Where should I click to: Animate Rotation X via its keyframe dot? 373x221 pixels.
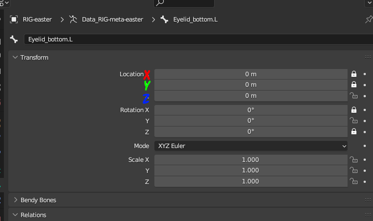click(365, 110)
